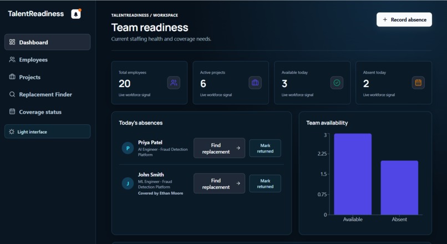This screenshot has height=244, width=447.
Task: Click John Smith's J avatar
Action: pyautogui.click(x=128, y=184)
